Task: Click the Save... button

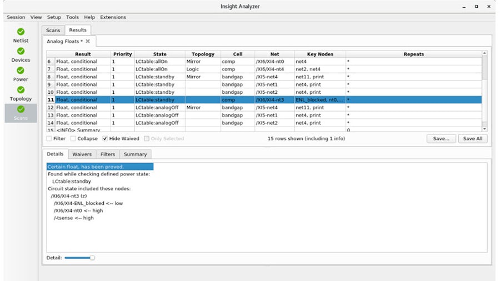Action: [x=441, y=138]
